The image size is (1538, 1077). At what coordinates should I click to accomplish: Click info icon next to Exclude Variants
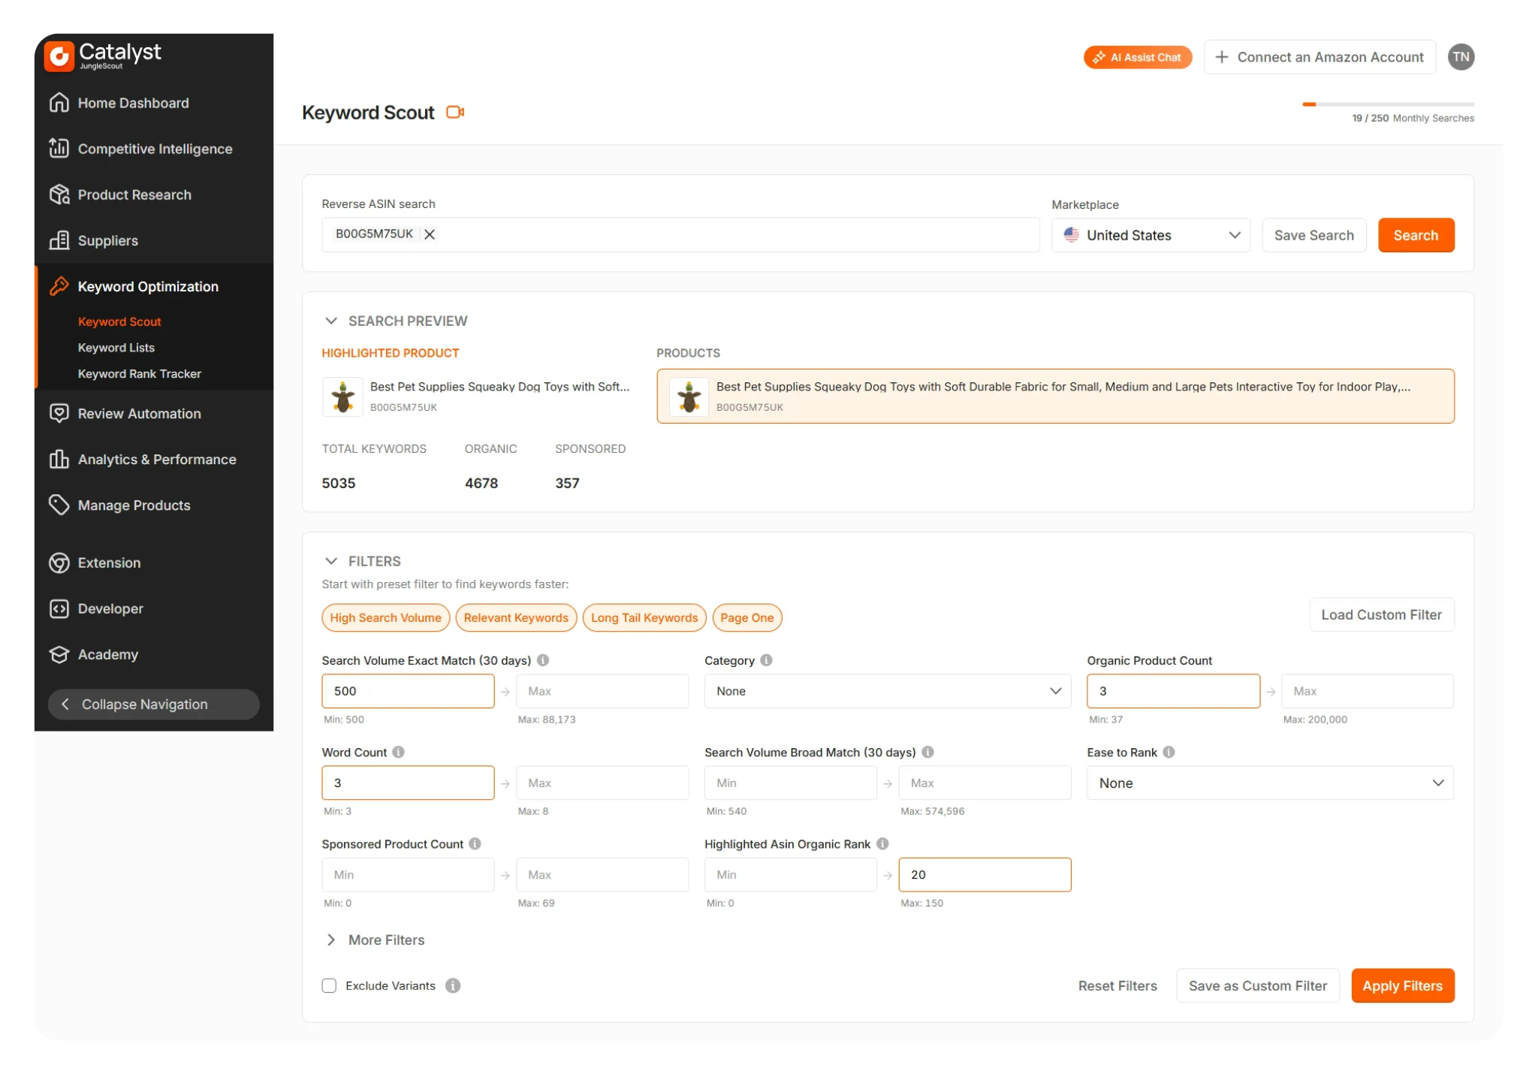pos(453,985)
